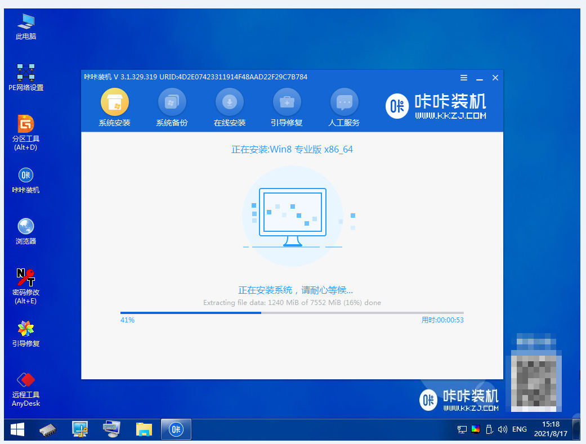The width and height of the screenshot is (586, 444).
Task: Open 引导修复 (Boot Repair) in toolbar
Action: 287,103
